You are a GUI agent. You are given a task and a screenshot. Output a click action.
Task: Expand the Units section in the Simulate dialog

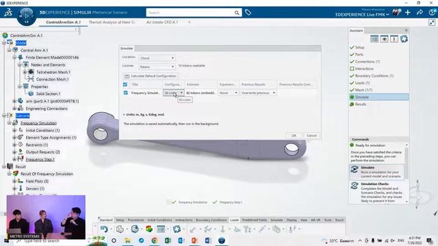(x=124, y=115)
